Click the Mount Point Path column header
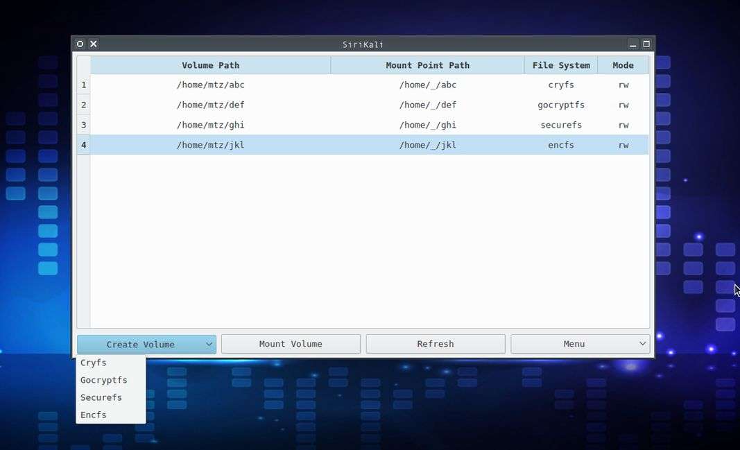Screen dimensions: 740x450 click(x=427, y=65)
